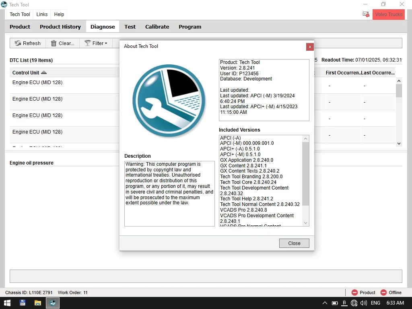The height and width of the screenshot is (309, 412).
Task: Switch to the Calibrate tab
Action: point(157,27)
